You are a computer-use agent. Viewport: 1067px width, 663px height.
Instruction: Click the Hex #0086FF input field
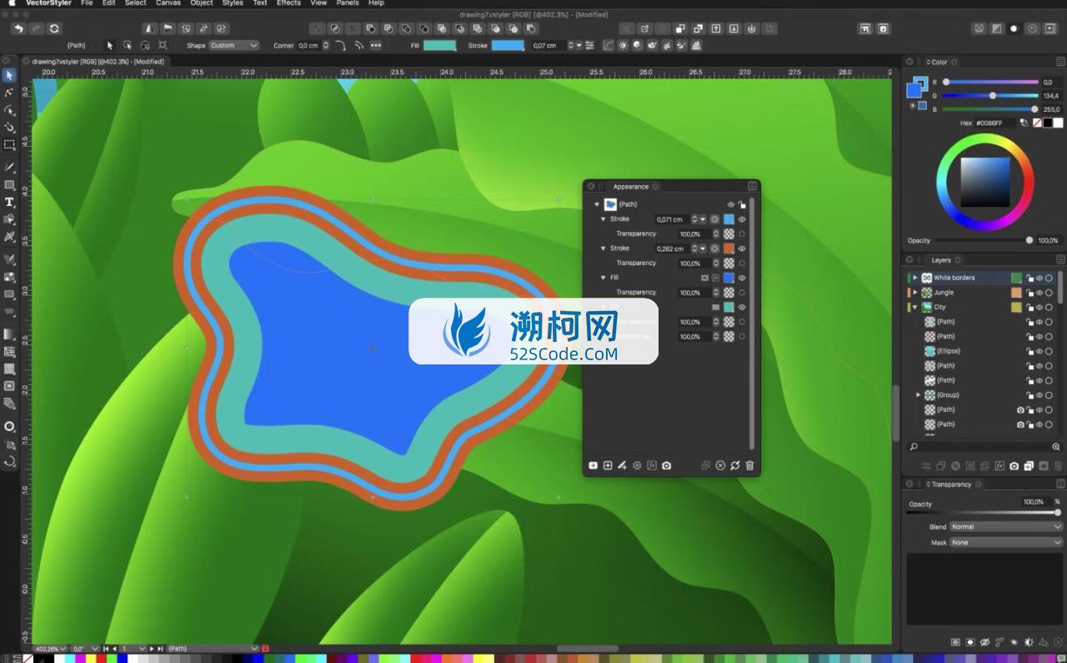pyautogui.click(x=995, y=123)
